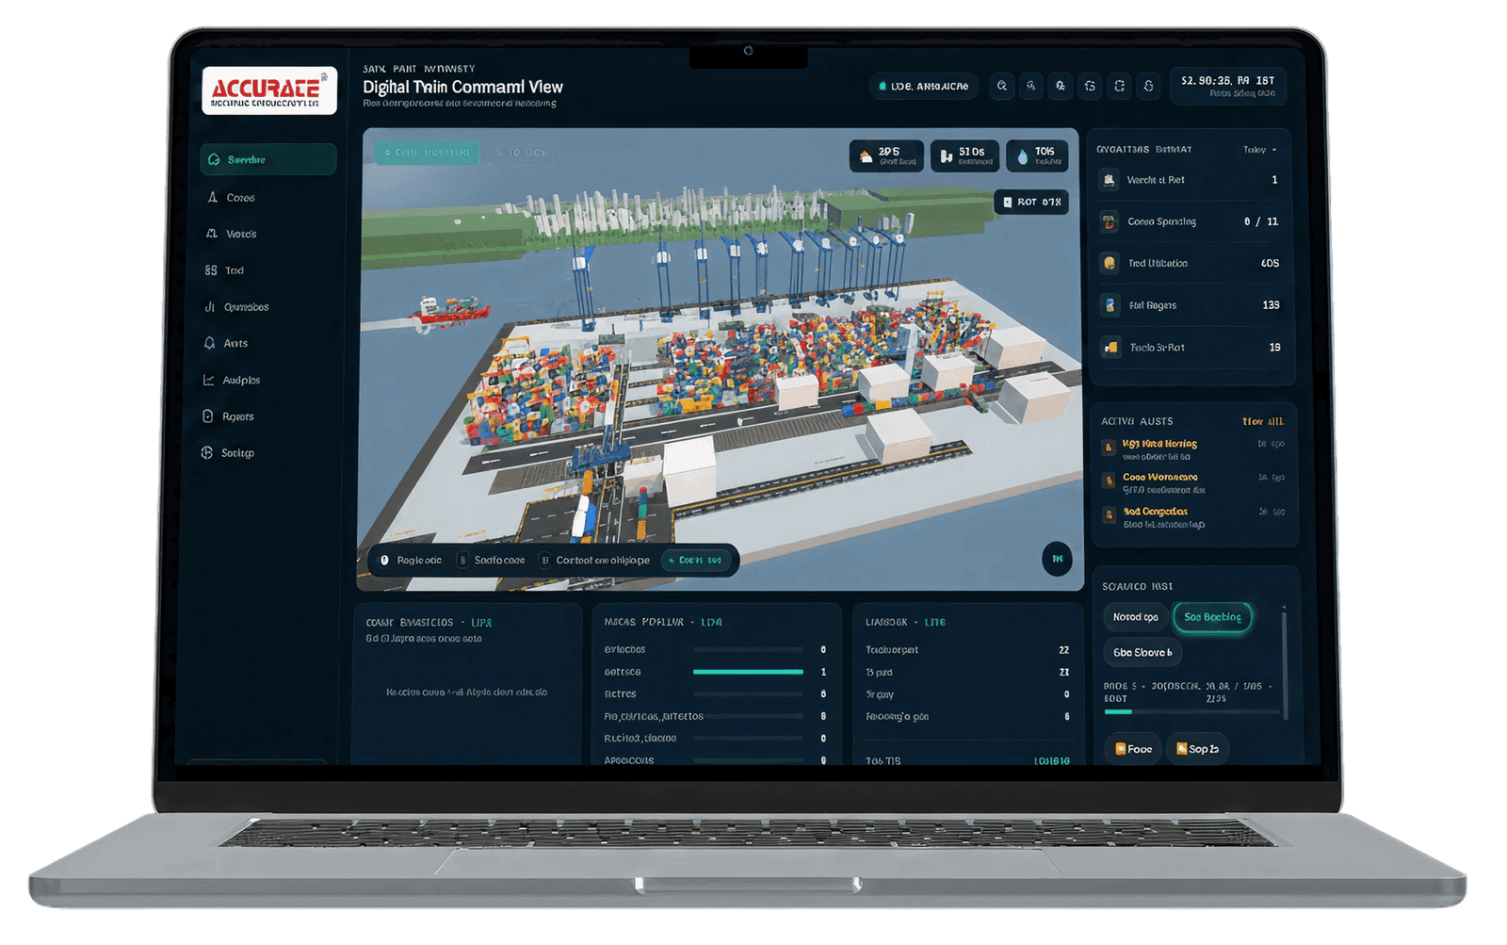
Task: Open the Today dropdown in stats panel
Action: point(1259,150)
